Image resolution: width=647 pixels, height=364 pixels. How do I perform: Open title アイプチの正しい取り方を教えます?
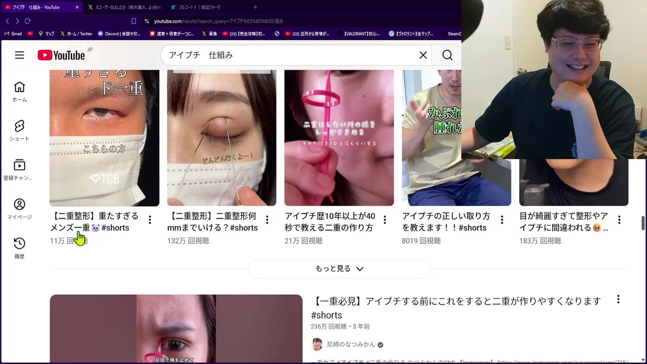(x=446, y=221)
